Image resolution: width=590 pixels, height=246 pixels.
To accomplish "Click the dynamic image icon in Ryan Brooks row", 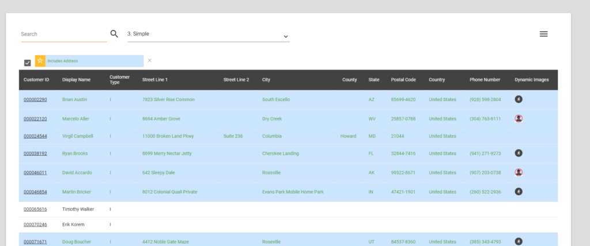I will click(x=519, y=153).
